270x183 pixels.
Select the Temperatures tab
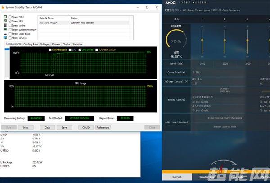13,44
